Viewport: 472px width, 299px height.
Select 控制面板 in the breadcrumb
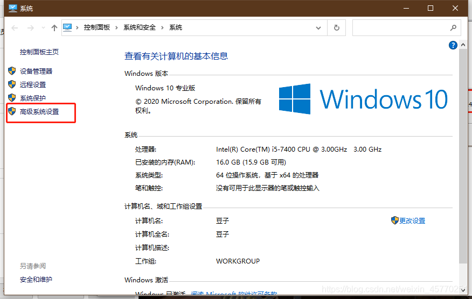97,27
